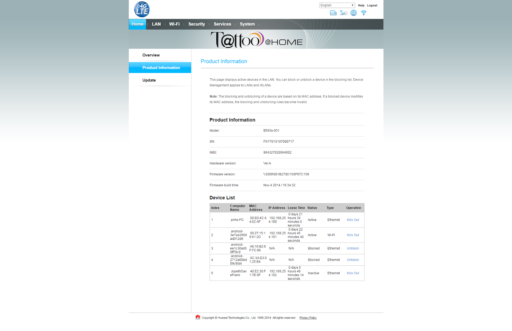
Task: Click hardware version value Ver.A
Action: tap(267, 163)
